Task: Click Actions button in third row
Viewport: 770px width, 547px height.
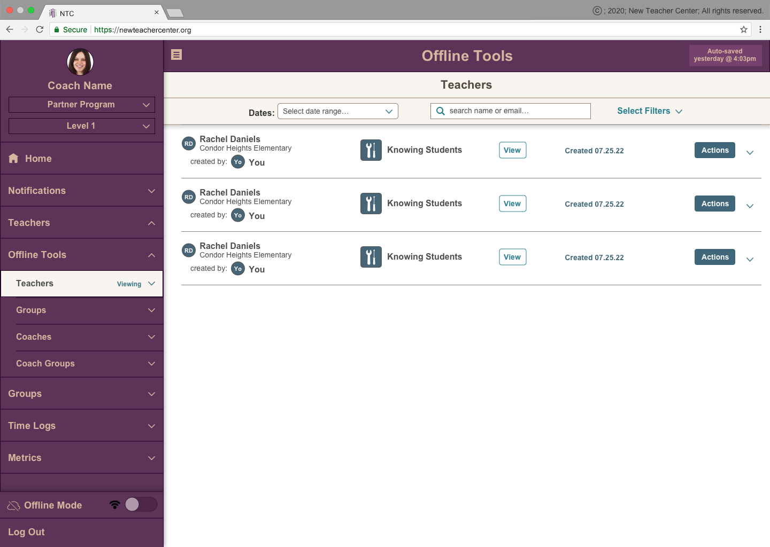Action: pyautogui.click(x=715, y=257)
